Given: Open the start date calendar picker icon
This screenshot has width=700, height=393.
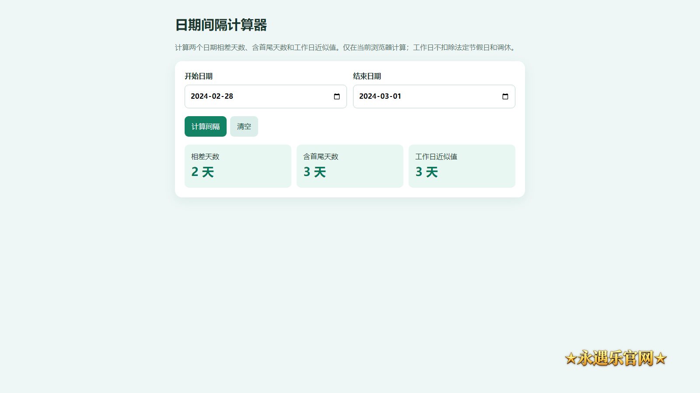Looking at the screenshot, I should click(337, 97).
